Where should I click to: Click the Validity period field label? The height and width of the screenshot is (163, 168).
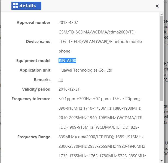click(36, 89)
